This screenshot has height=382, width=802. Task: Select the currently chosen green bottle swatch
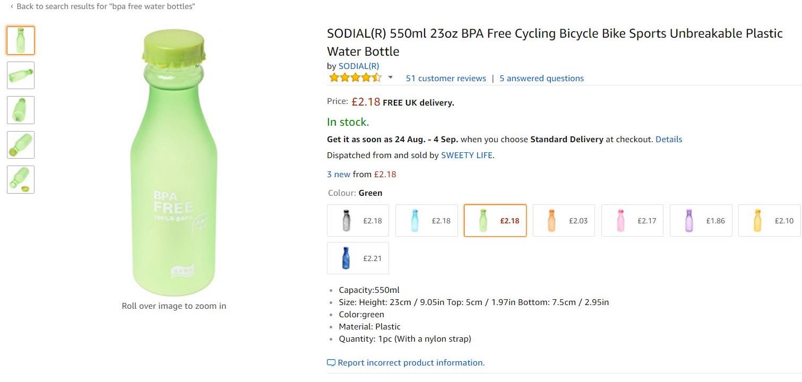[495, 220]
